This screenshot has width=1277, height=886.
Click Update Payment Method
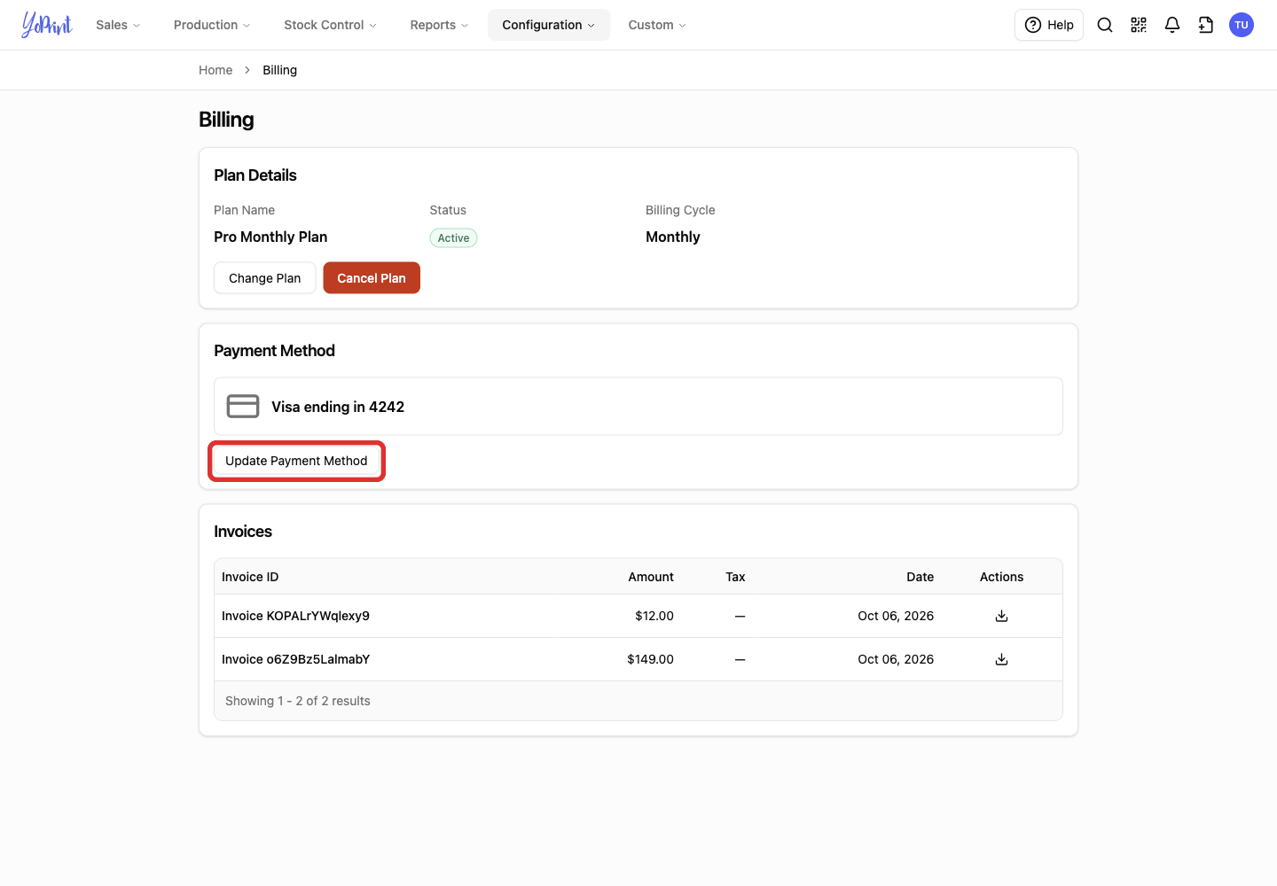296,461
